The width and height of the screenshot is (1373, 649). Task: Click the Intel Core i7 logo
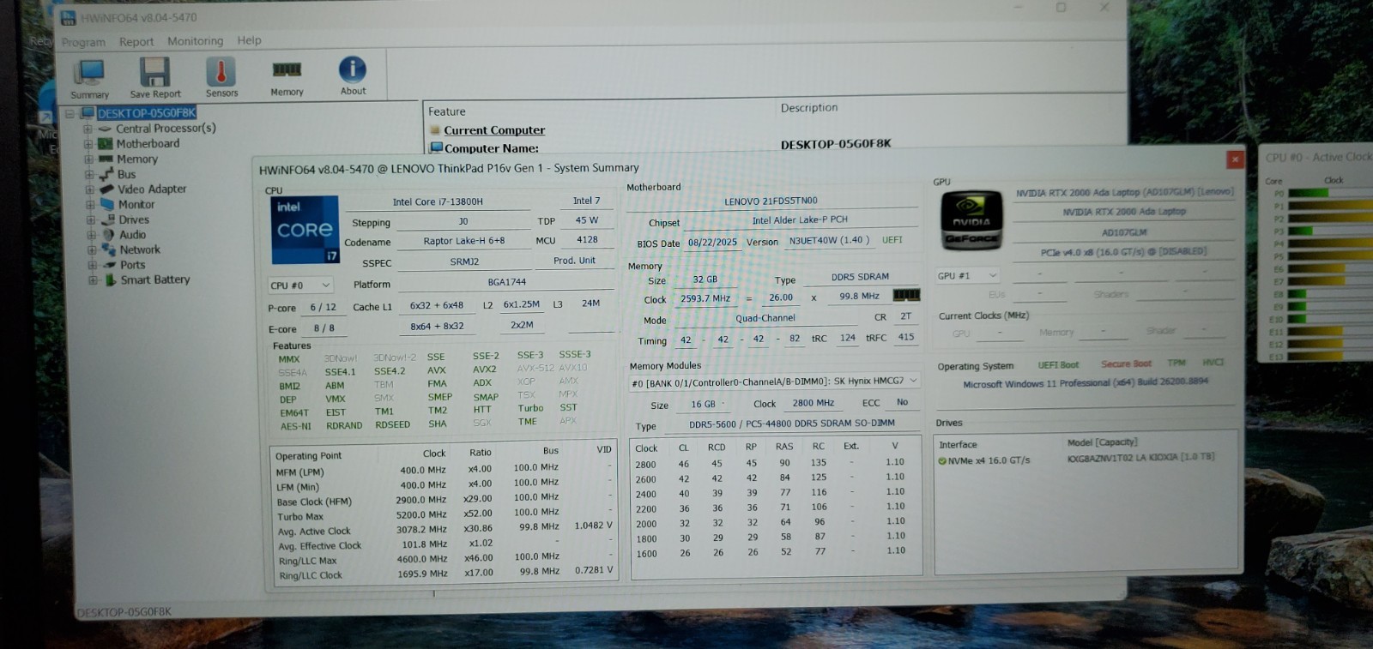[305, 230]
